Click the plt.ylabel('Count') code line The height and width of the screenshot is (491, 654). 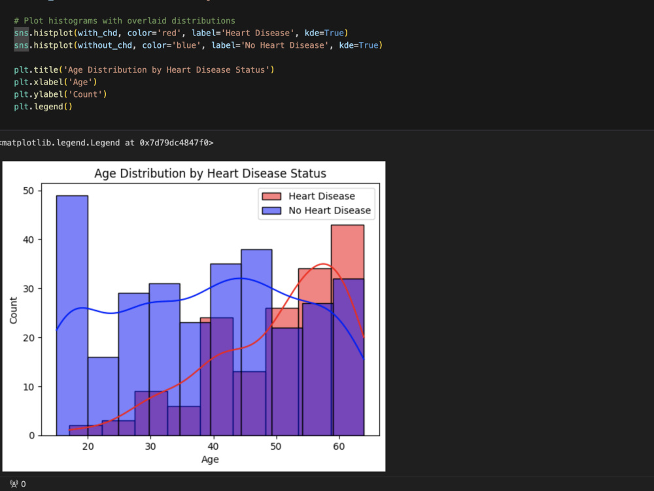point(60,94)
